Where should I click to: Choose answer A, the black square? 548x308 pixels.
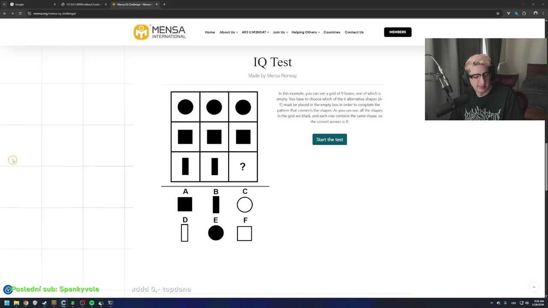185,204
